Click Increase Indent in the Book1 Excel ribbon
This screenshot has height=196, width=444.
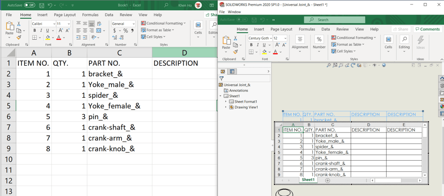[x=85, y=37]
